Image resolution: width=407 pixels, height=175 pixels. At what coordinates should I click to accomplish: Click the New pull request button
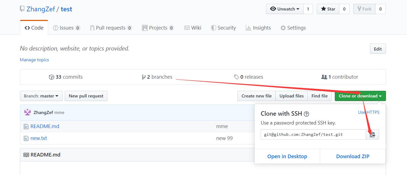[x=86, y=96]
